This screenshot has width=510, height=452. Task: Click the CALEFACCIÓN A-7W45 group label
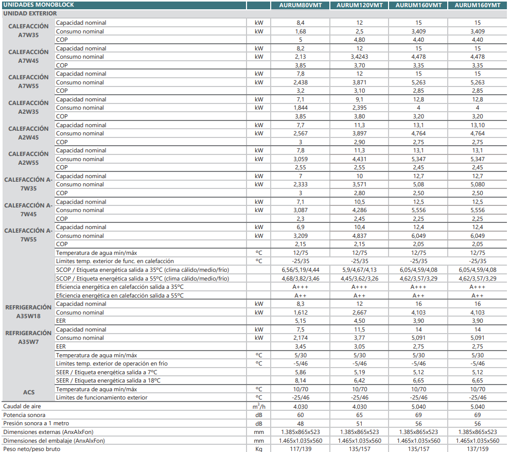click(29, 210)
